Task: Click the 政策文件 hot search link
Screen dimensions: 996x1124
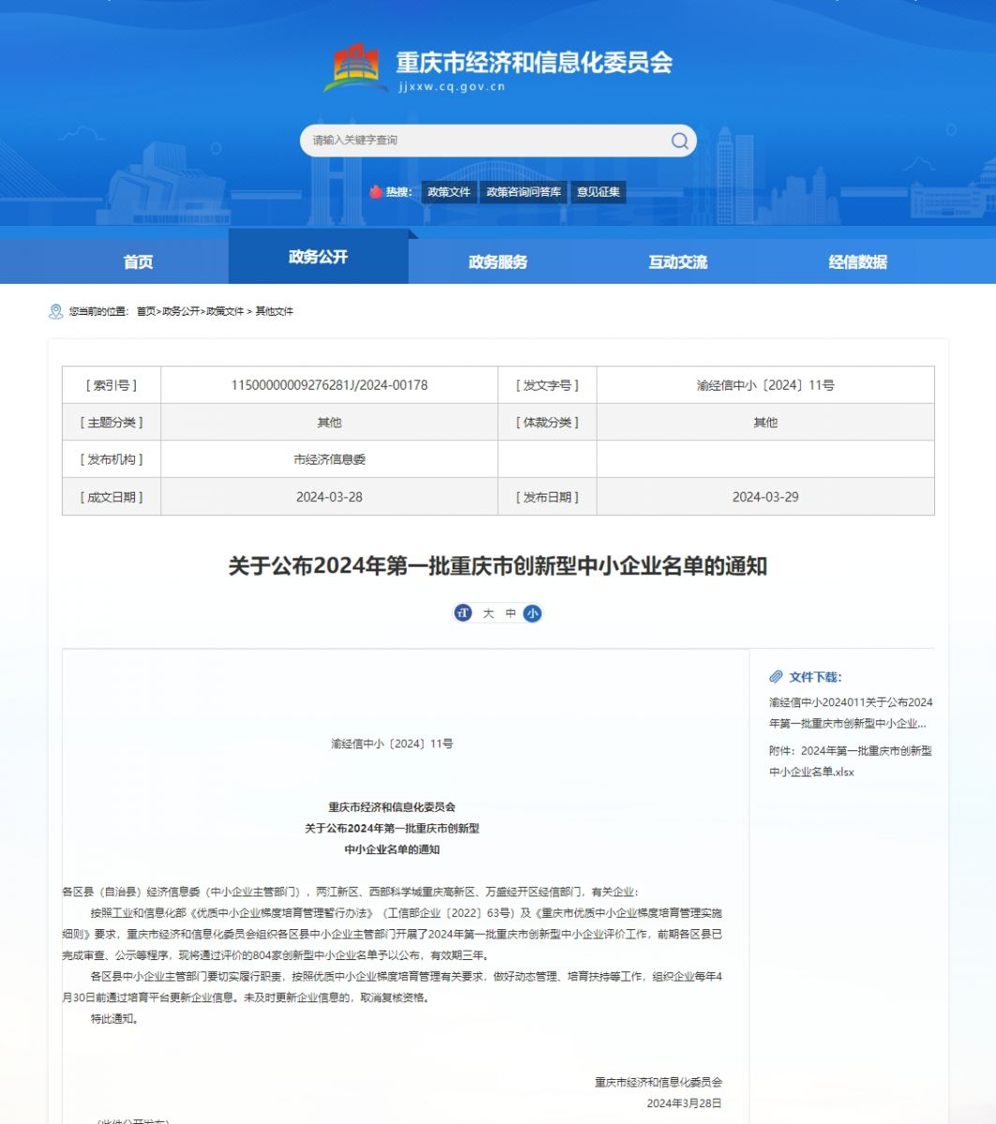Action: 449,192
